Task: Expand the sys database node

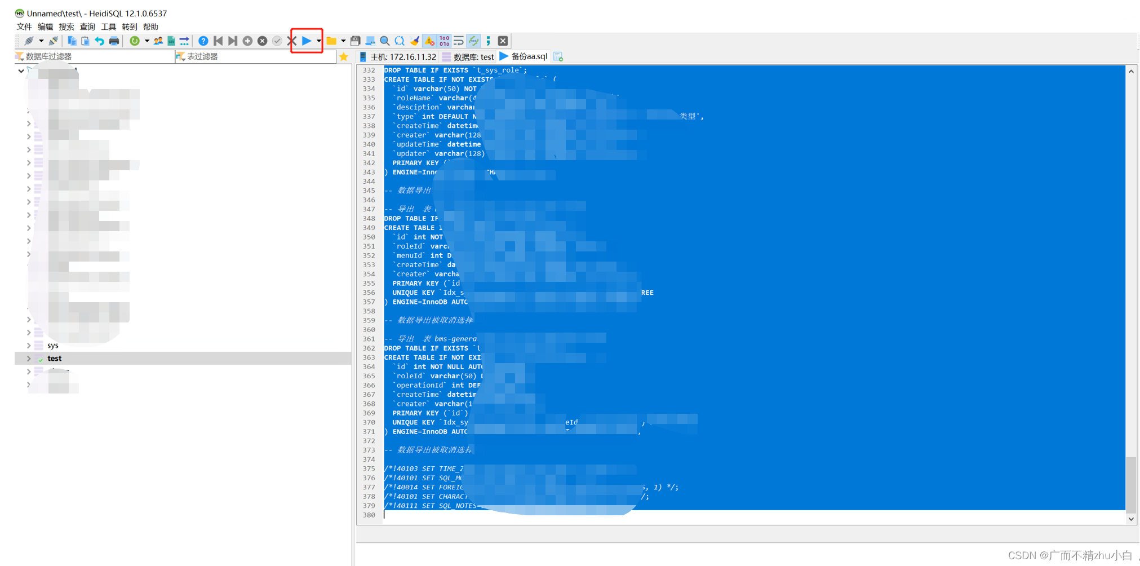Action: click(x=29, y=345)
